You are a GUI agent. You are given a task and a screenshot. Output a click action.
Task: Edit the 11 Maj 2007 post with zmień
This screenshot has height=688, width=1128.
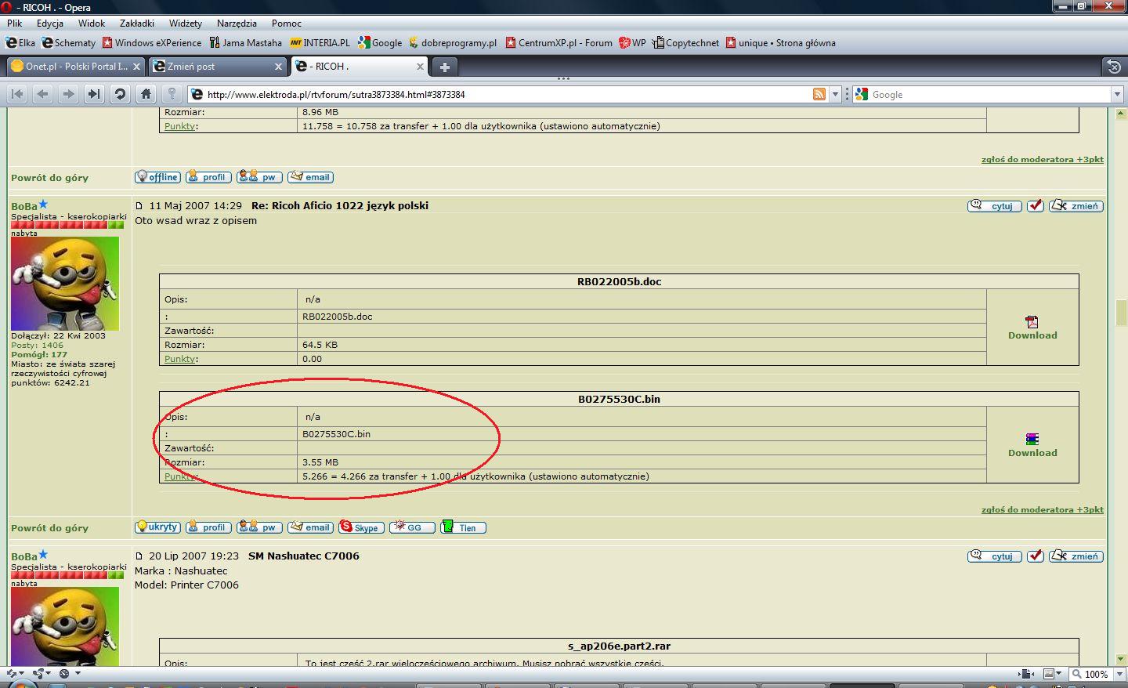point(1076,206)
